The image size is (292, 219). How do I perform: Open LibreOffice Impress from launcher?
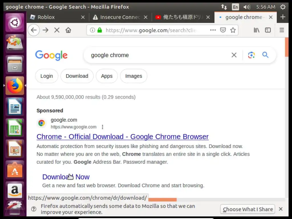point(15,149)
